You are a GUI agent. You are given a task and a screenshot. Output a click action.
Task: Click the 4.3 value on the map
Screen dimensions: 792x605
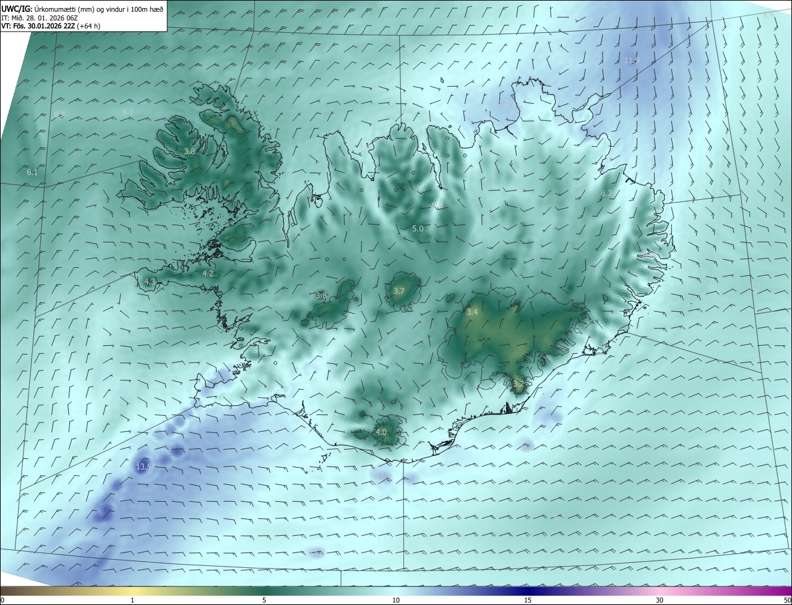(149, 282)
